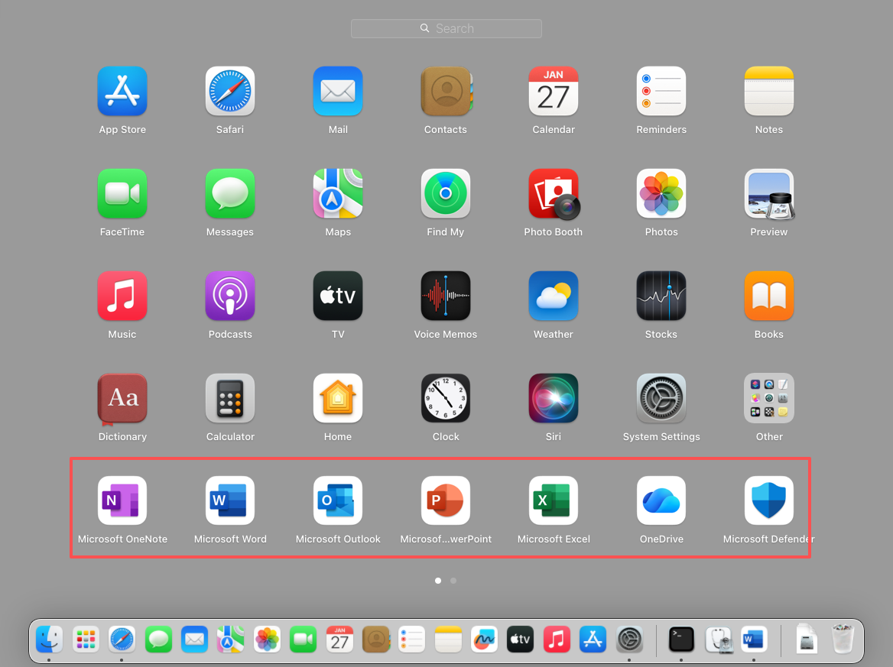Select the first Launchpad page dot
Viewport: 893px width, 667px height.
(438, 581)
